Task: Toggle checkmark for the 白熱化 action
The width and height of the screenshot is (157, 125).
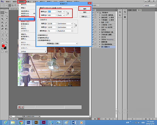Action: [93, 30]
